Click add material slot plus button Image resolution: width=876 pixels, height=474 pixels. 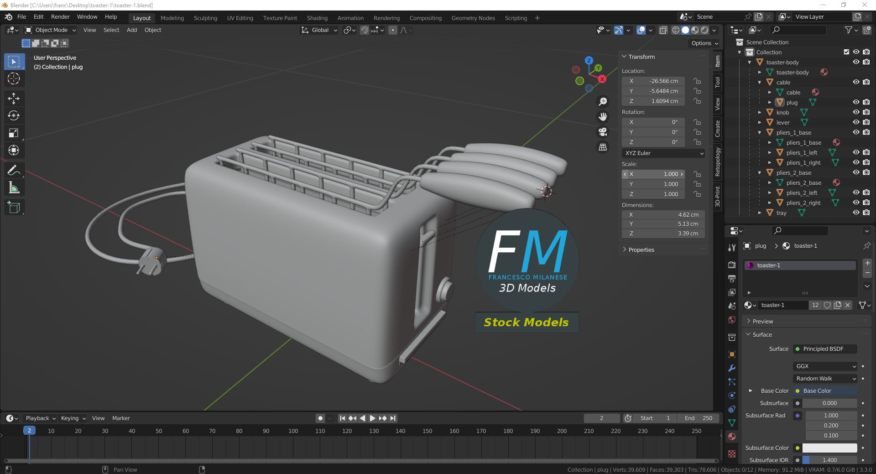click(x=867, y=263)
